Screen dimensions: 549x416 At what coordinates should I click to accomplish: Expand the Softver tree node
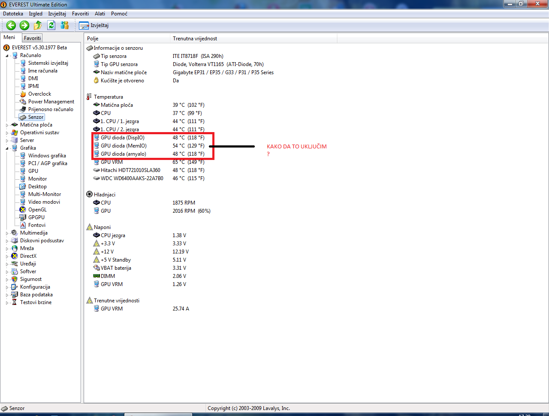click(7, 271)
